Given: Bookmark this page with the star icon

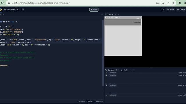Looking at the screenshot, I should [x=173, y=3].
